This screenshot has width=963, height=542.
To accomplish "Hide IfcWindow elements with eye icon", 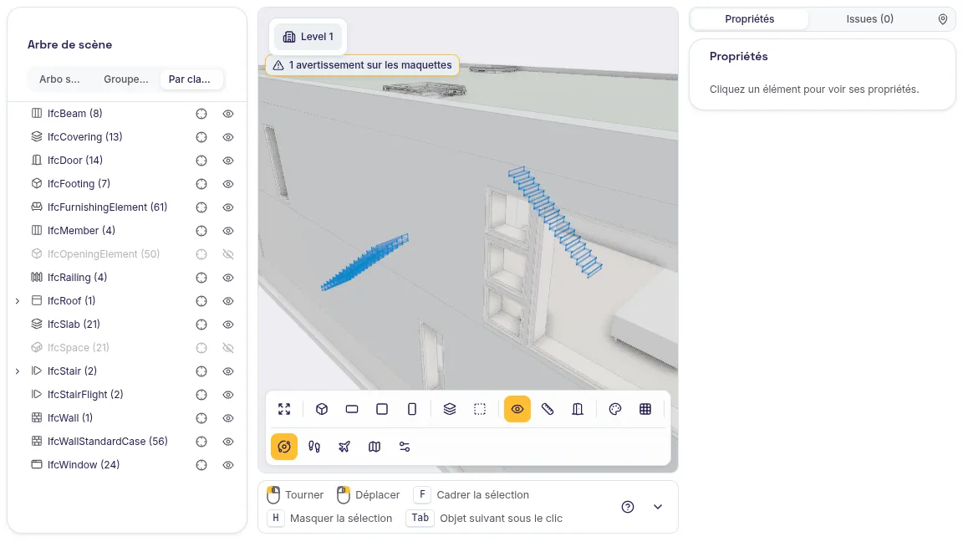I will click(228, 465).
